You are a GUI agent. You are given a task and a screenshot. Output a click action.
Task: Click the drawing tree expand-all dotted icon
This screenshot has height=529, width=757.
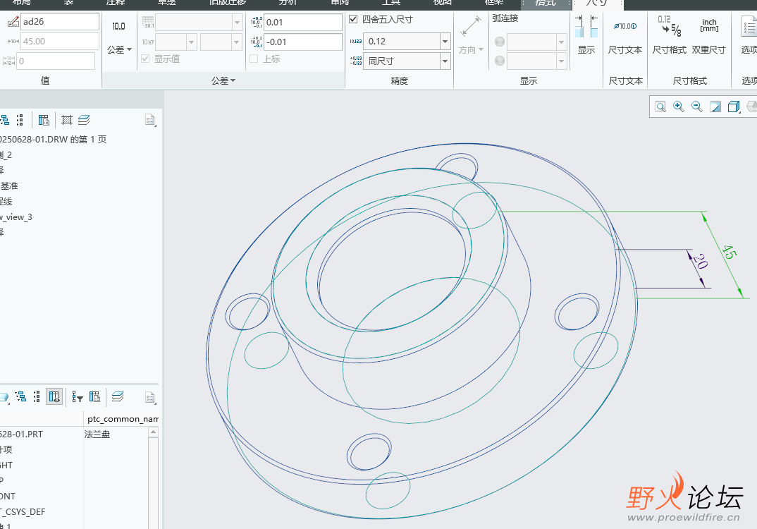(x=20, y=120)
